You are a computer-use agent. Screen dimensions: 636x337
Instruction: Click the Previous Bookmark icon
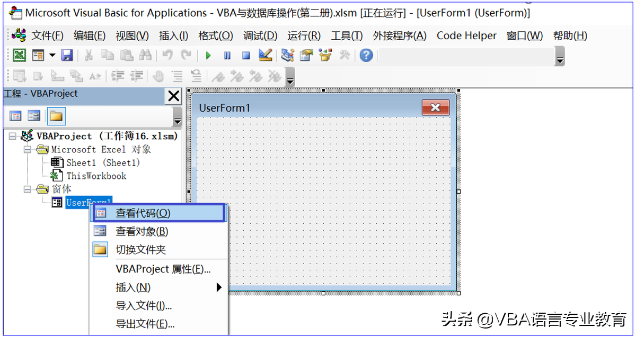(255, 76)
